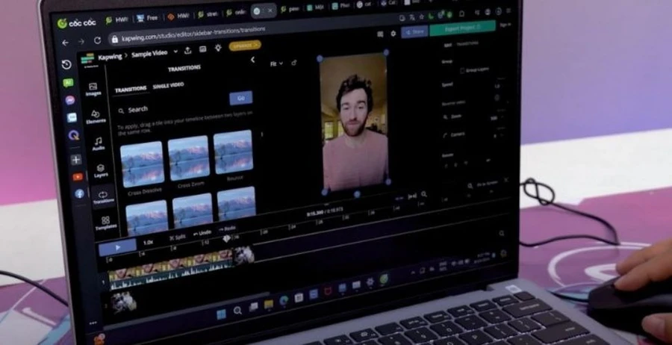Screen dimensions: 672x345
Task: Open the green AI chat sidebar icon
Action: 68,83
